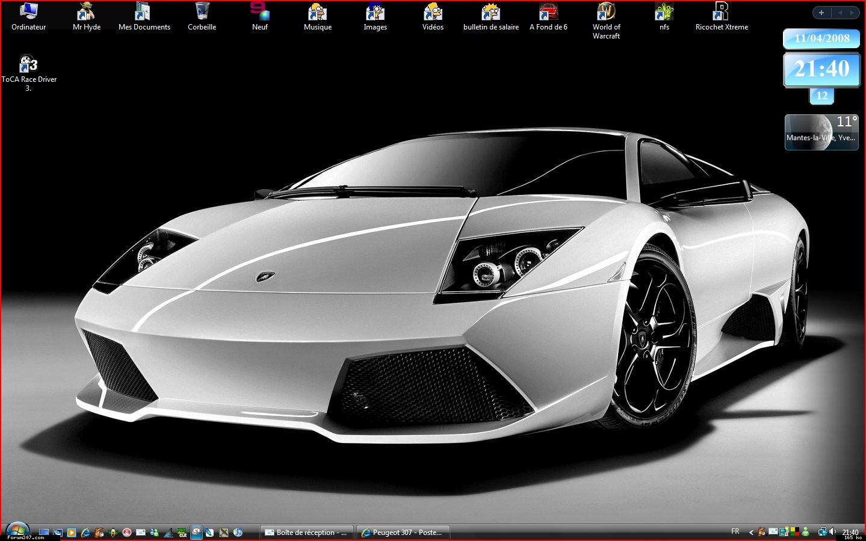Open the Mr Hyde desktop icon

[x=86, y=12]
